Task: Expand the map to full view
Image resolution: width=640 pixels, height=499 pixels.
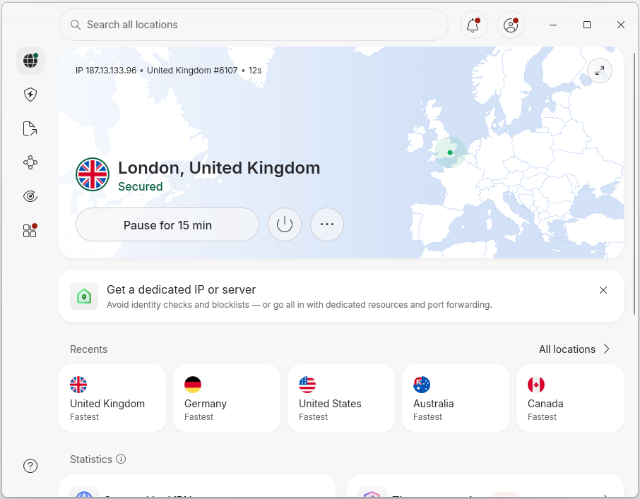Action: pos(600,71)
